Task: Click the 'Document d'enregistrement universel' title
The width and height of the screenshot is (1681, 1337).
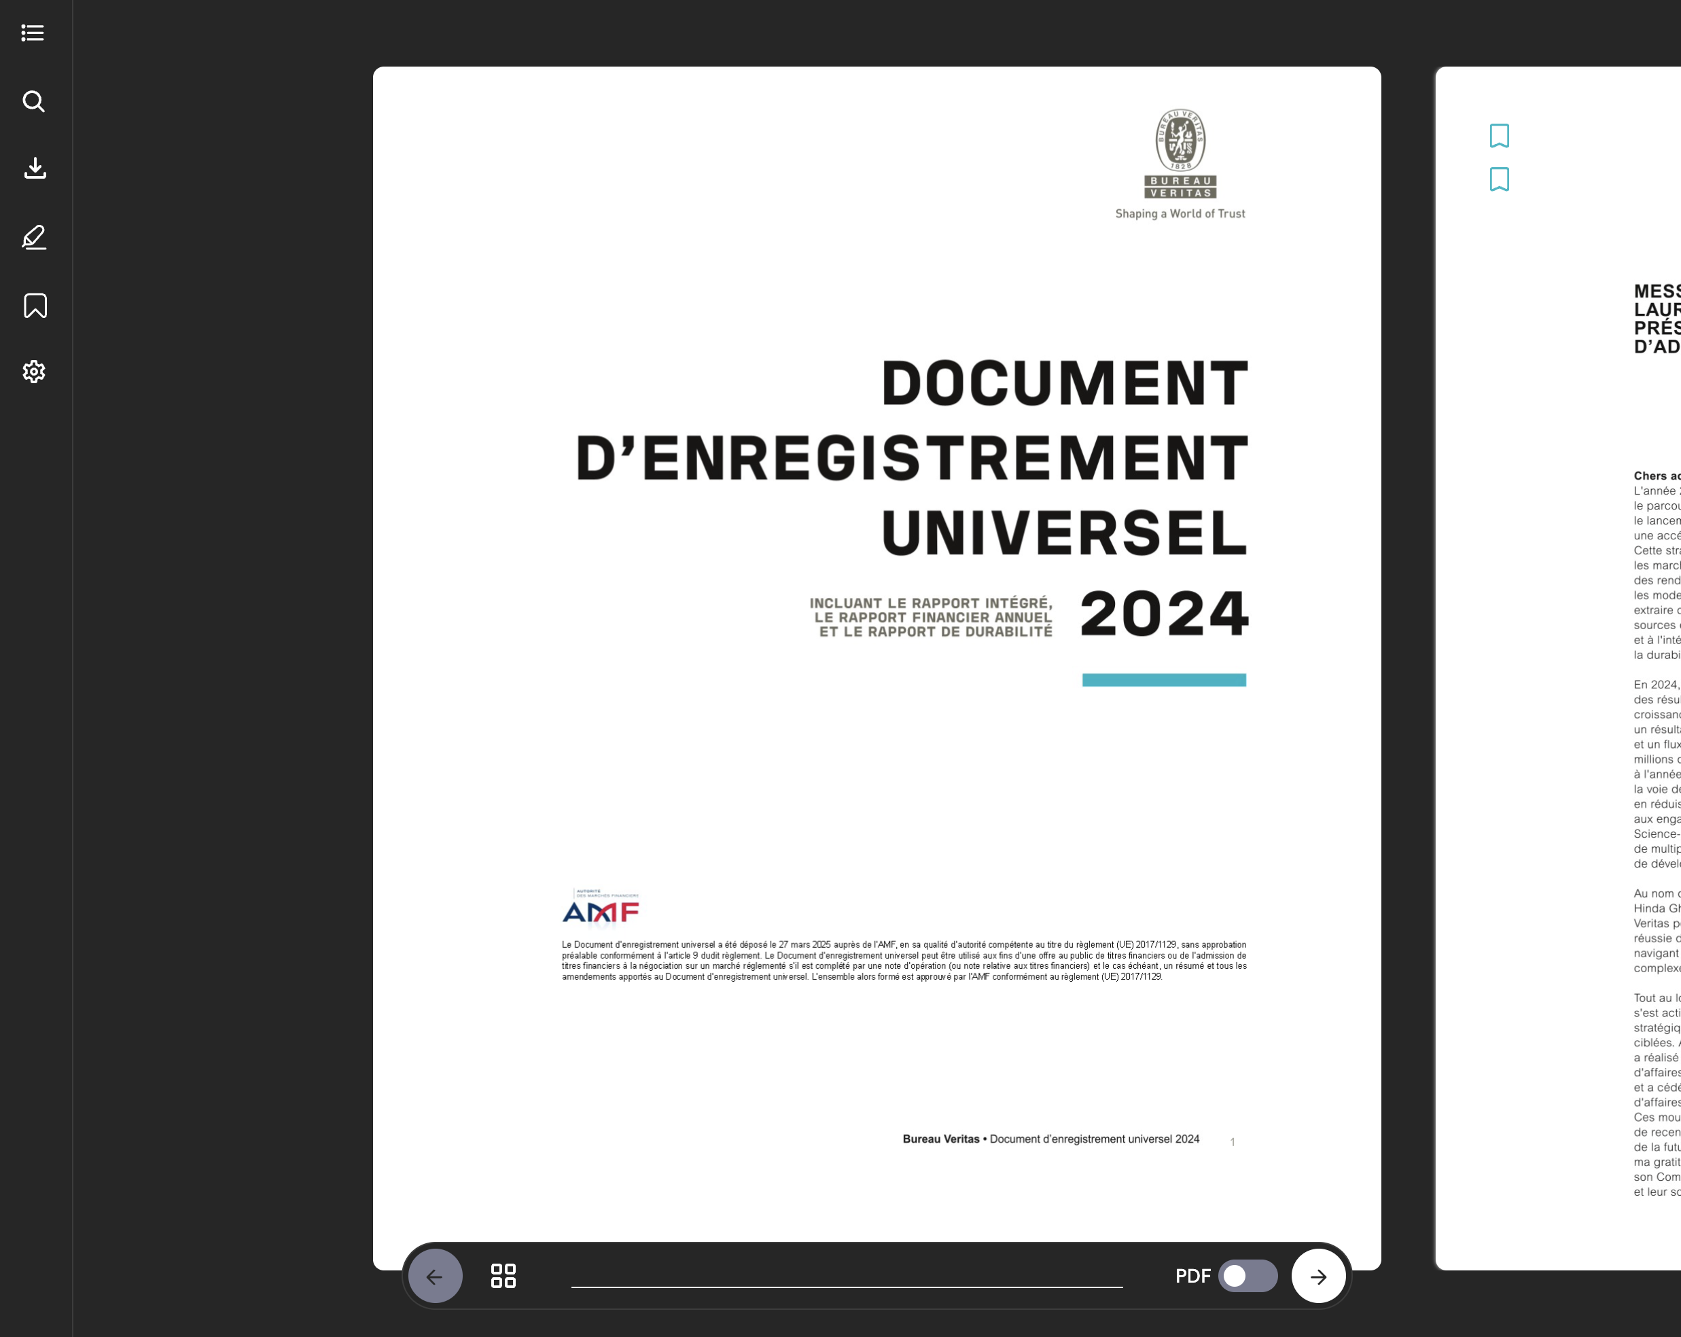Action: coord(913,459)
